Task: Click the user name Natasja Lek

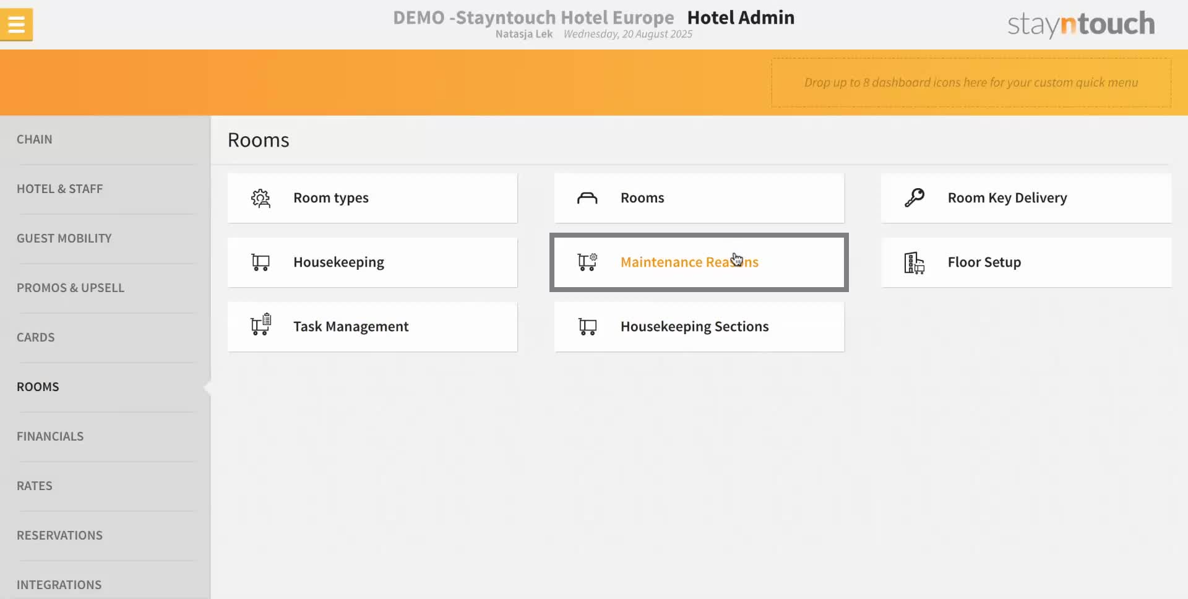Action: [524, 34]
